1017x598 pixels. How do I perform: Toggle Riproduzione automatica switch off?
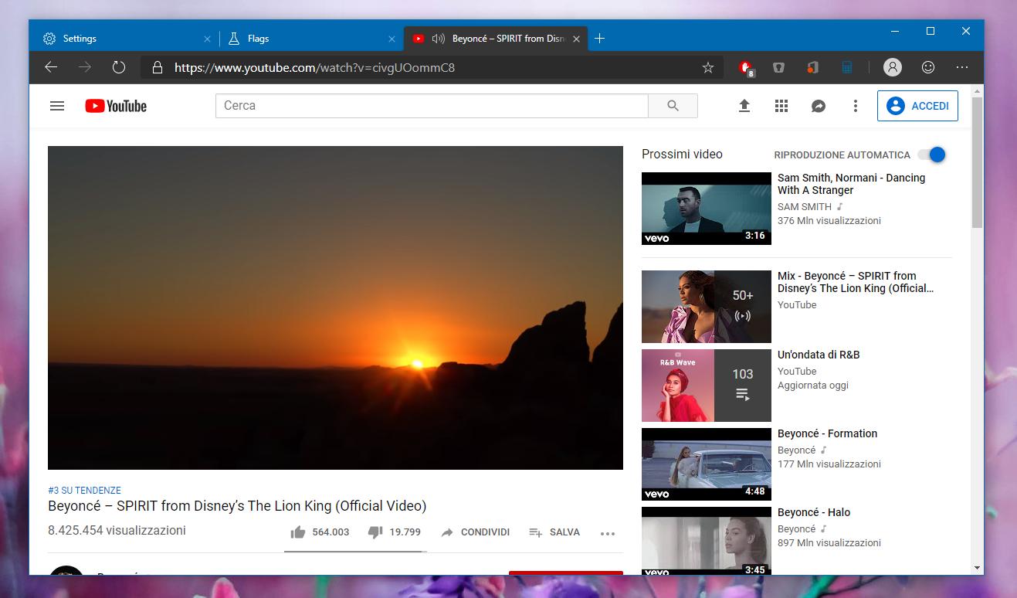click(x=932, y=155)
